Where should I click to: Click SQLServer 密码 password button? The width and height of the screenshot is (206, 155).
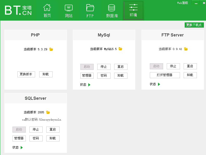coord(36,138)
